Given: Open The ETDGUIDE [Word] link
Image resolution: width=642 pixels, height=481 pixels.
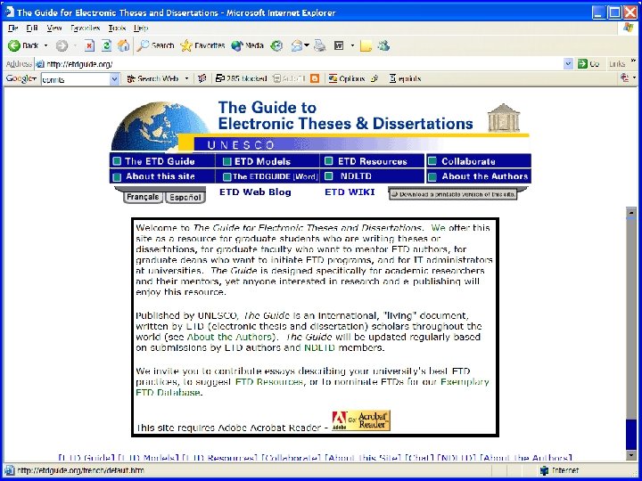Looking at the screenshot, I should pos(267,176).
